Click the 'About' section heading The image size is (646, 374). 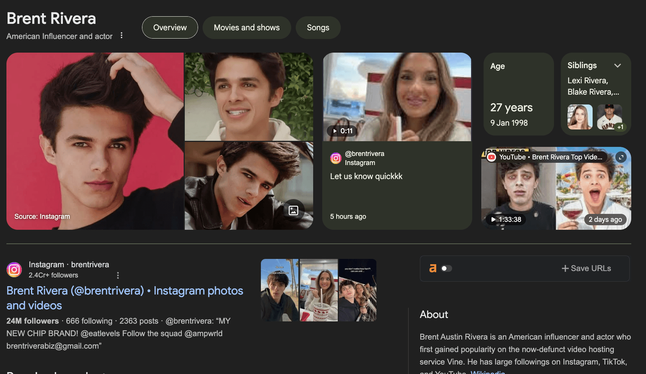click(x=434, y=315)
